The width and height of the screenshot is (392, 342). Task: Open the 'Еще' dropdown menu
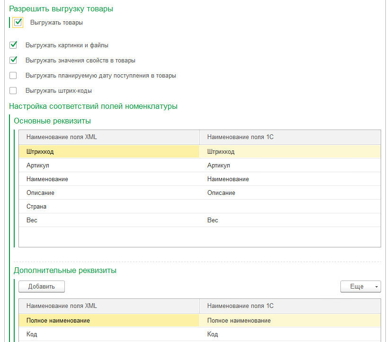tap(360, 286)
